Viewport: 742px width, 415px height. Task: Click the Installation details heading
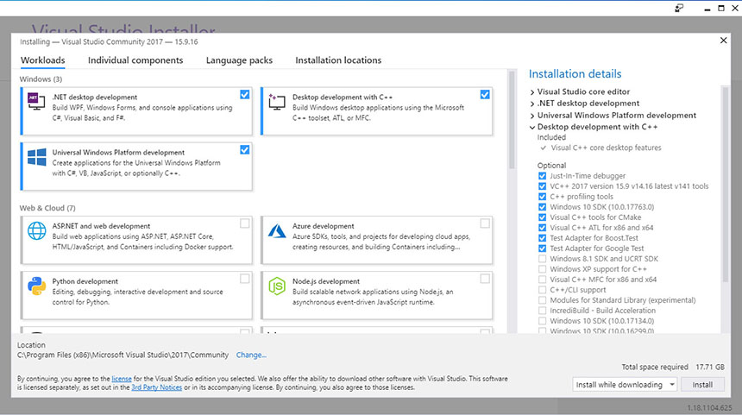pos(575,74)
